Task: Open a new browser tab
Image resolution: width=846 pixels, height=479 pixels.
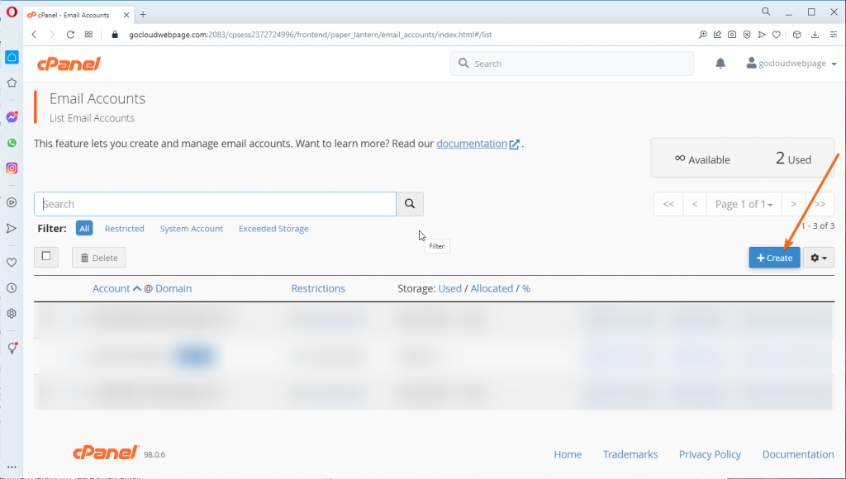Action: (144, 13)
